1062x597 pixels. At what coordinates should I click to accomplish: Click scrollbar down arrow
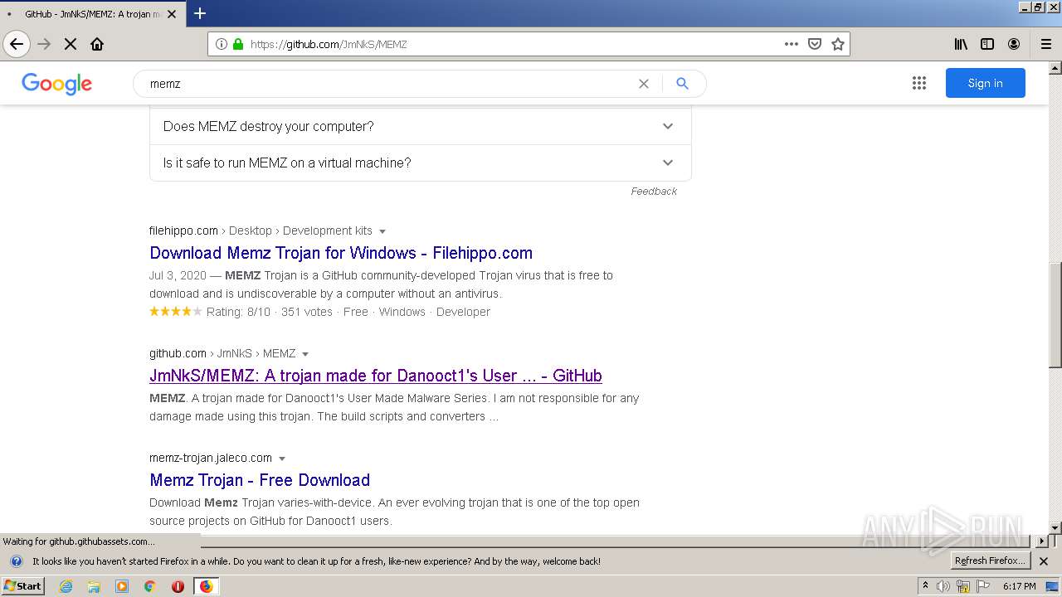1055,528
